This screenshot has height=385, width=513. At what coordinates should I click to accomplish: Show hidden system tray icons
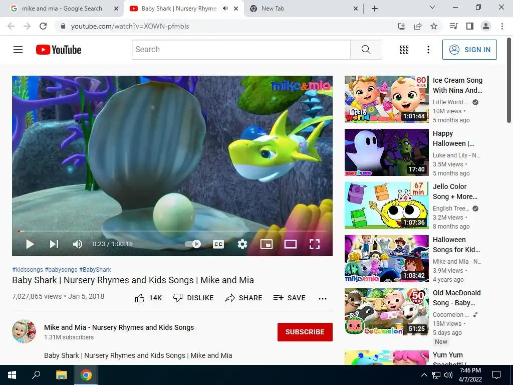pyautogui.click(x=424, y=375)
